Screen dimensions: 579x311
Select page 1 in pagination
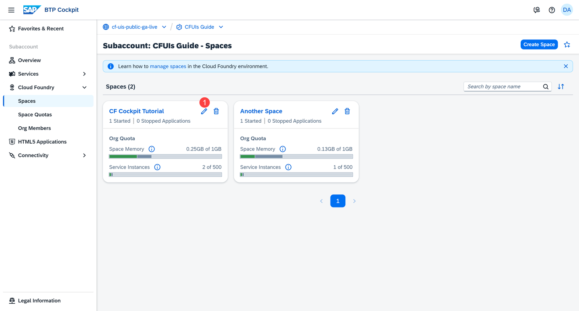coord(338,201)
